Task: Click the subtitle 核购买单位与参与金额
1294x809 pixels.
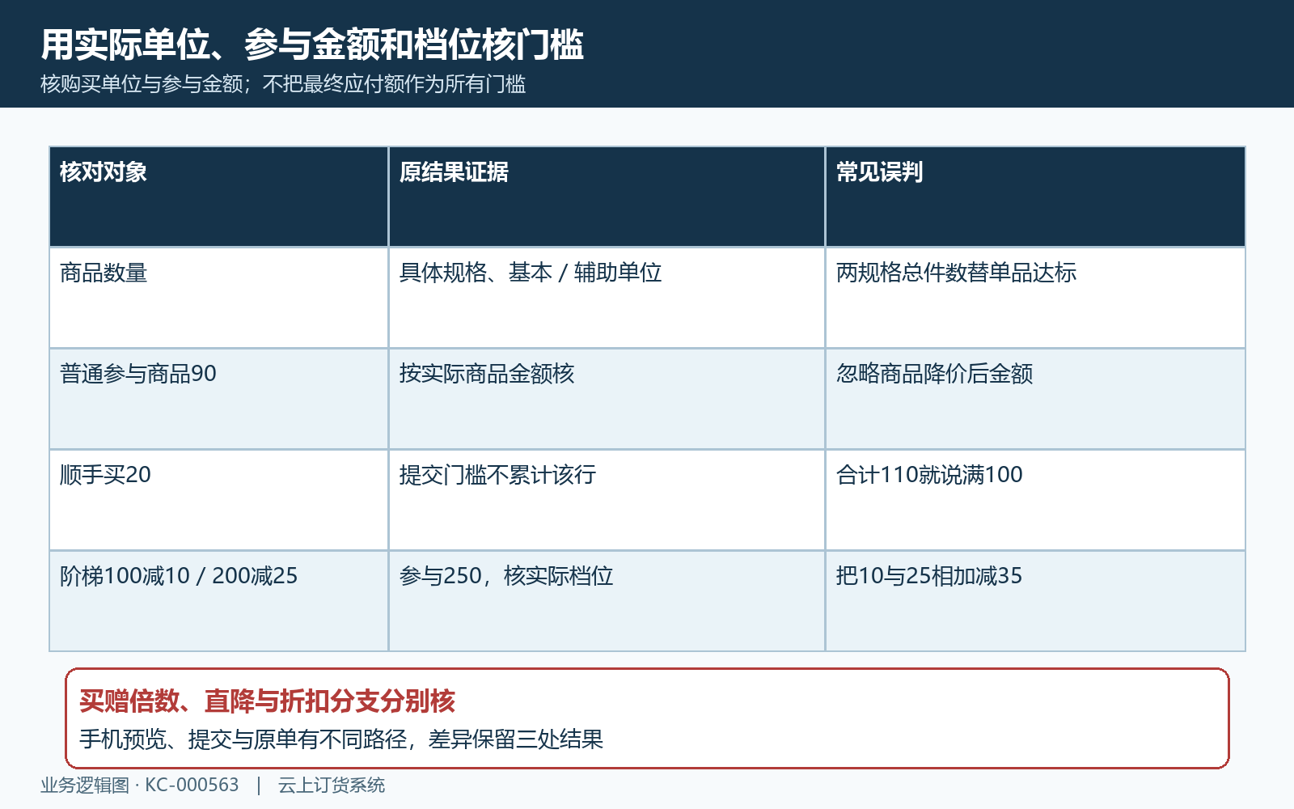Action: pyautogui.click(x=142, y=84)
